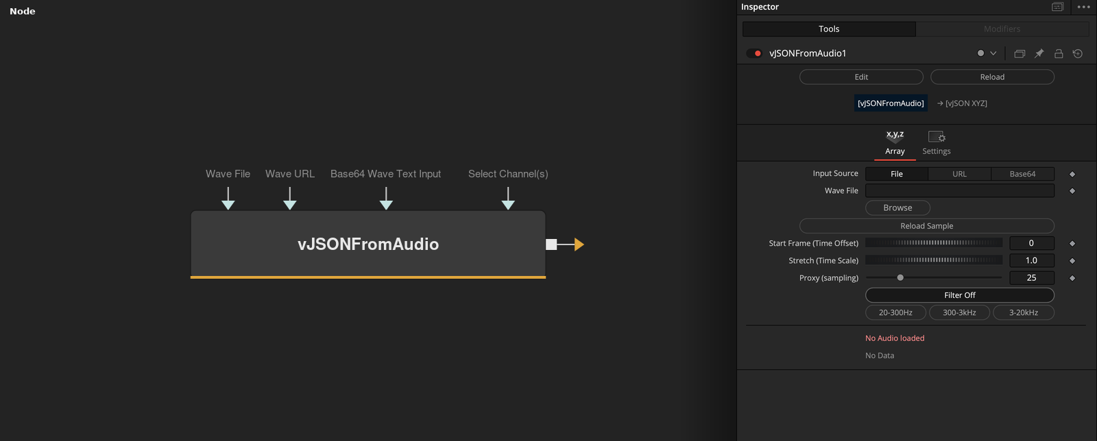Click the Reload button

(992, 77)
